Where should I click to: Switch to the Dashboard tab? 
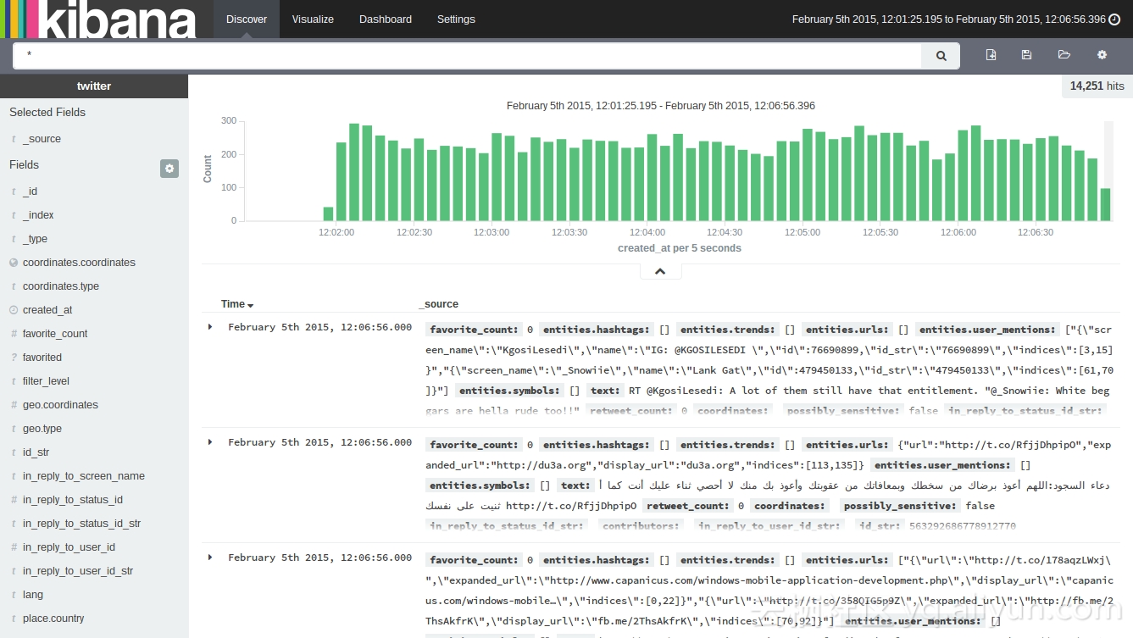386,19
